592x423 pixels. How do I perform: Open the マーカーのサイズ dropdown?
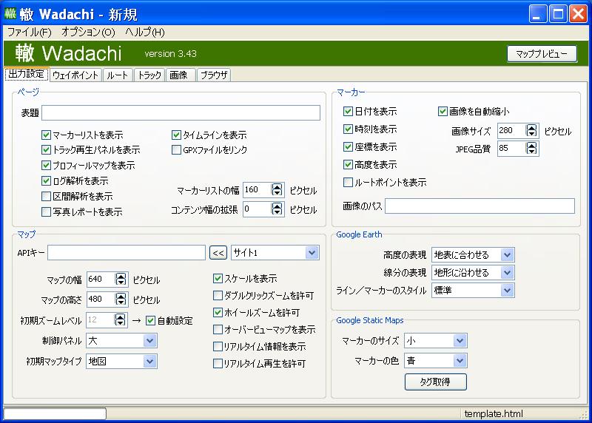436,340
